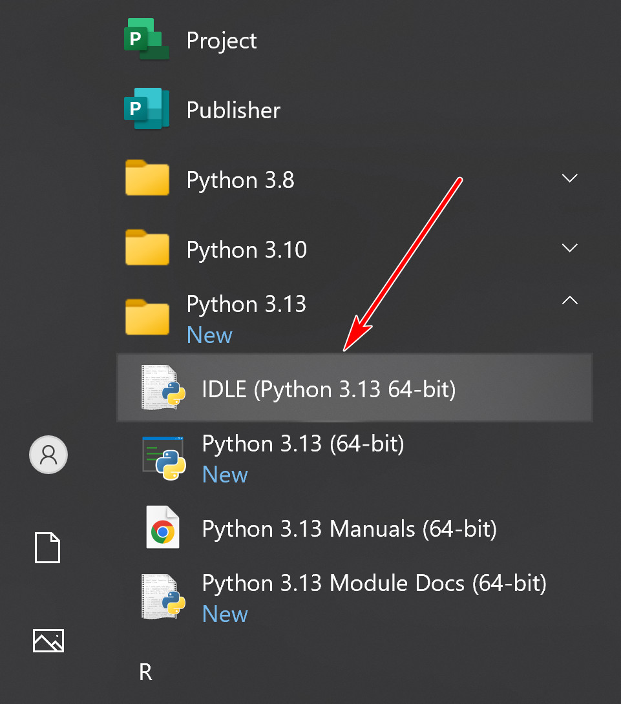Open Documents via the sidebar page icon
The image size is (621, 704).
[x=48, y=548]
